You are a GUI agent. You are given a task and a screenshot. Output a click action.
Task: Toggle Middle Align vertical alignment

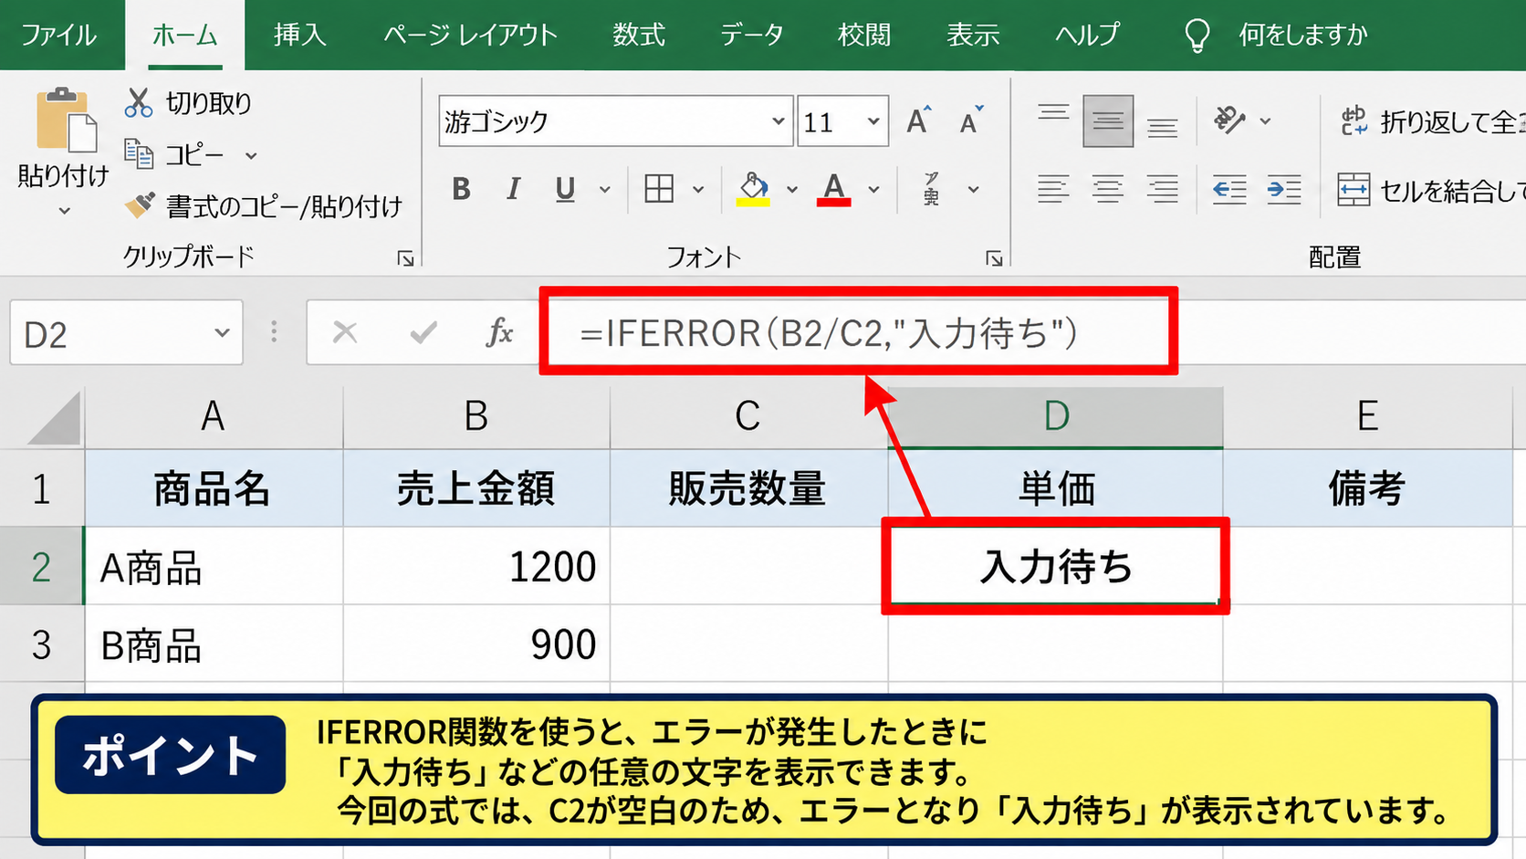pyautogui.click(x=1108, y=120)
